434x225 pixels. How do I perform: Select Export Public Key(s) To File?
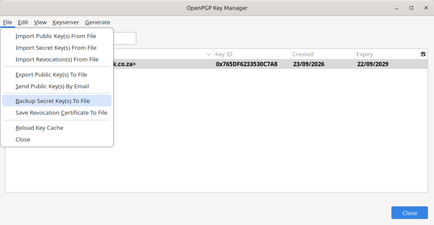(57, 74)
